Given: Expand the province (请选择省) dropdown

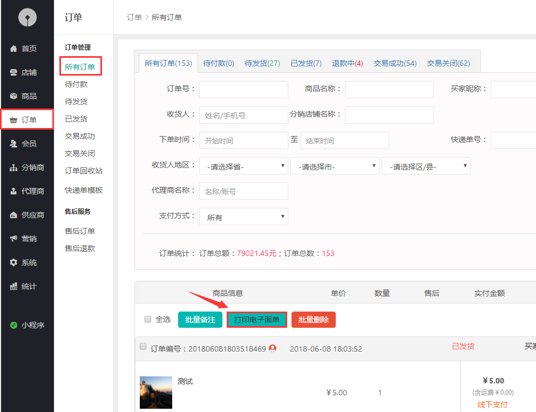Looking at the screenshot, I should 243,166.
